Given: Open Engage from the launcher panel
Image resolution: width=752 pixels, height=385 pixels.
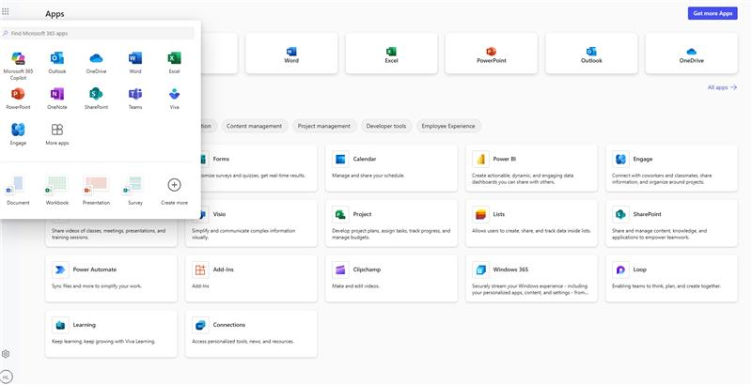Looking at the screenshot, I should [x=18, y=134].
